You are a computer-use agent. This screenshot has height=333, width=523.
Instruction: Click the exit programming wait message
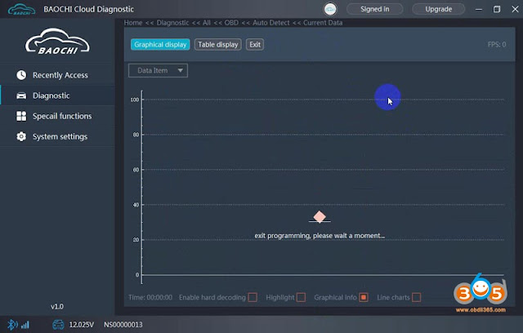click(x=320, y=236)
